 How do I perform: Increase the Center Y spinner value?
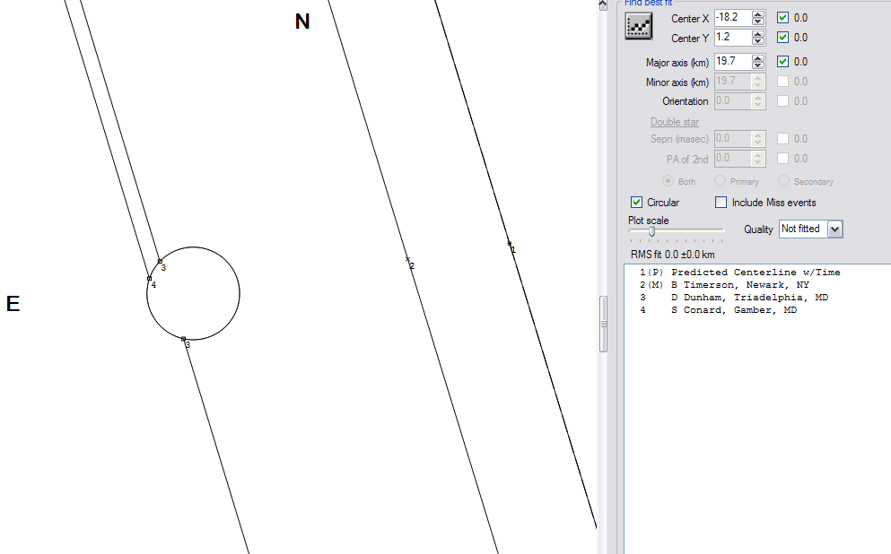coord(758,34)
